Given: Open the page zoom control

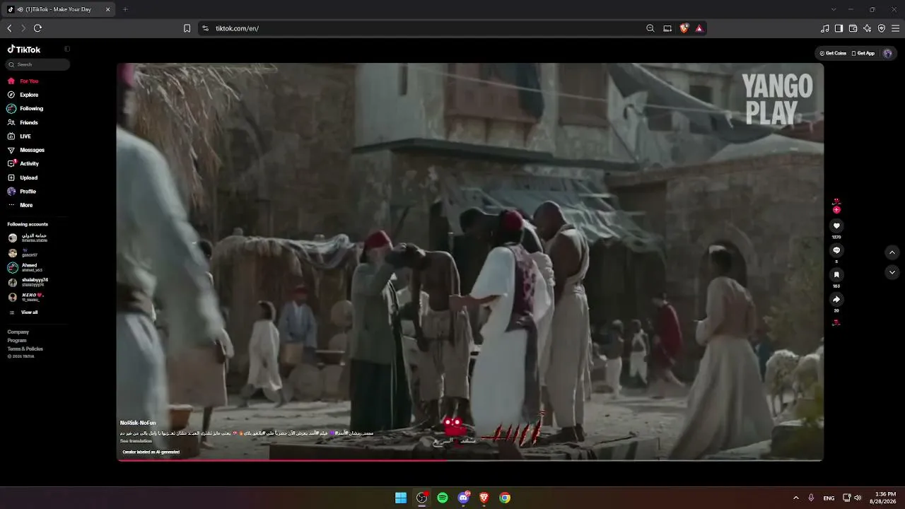Looking at the screenshot, I should point(650,28).
